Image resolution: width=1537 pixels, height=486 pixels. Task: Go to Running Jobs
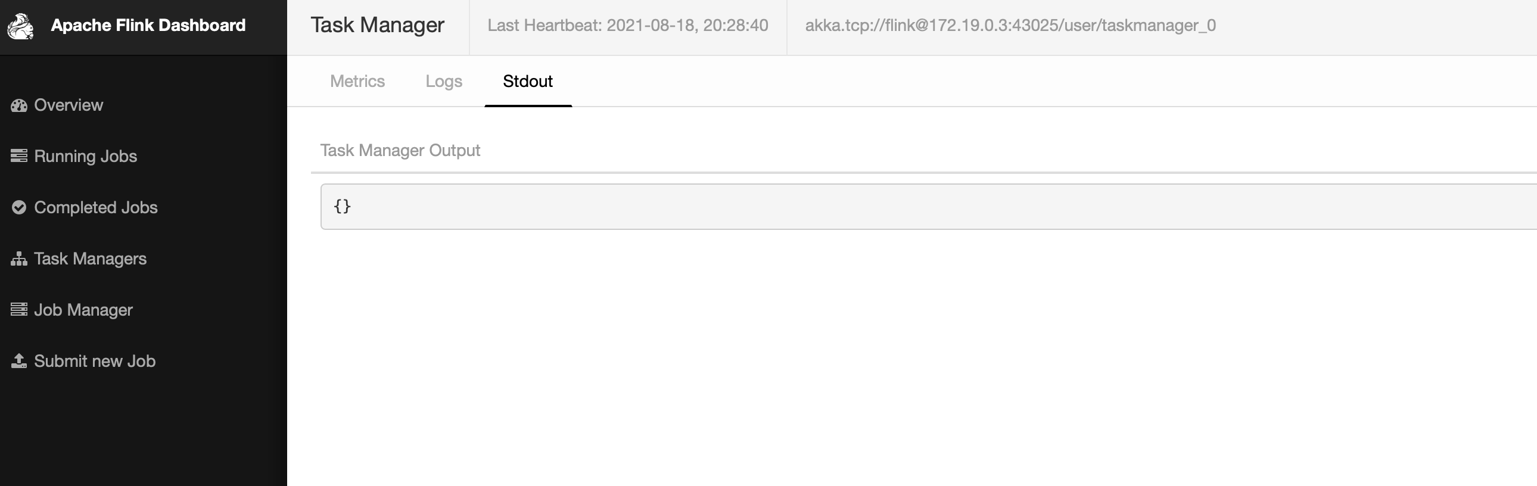(85, 156)
